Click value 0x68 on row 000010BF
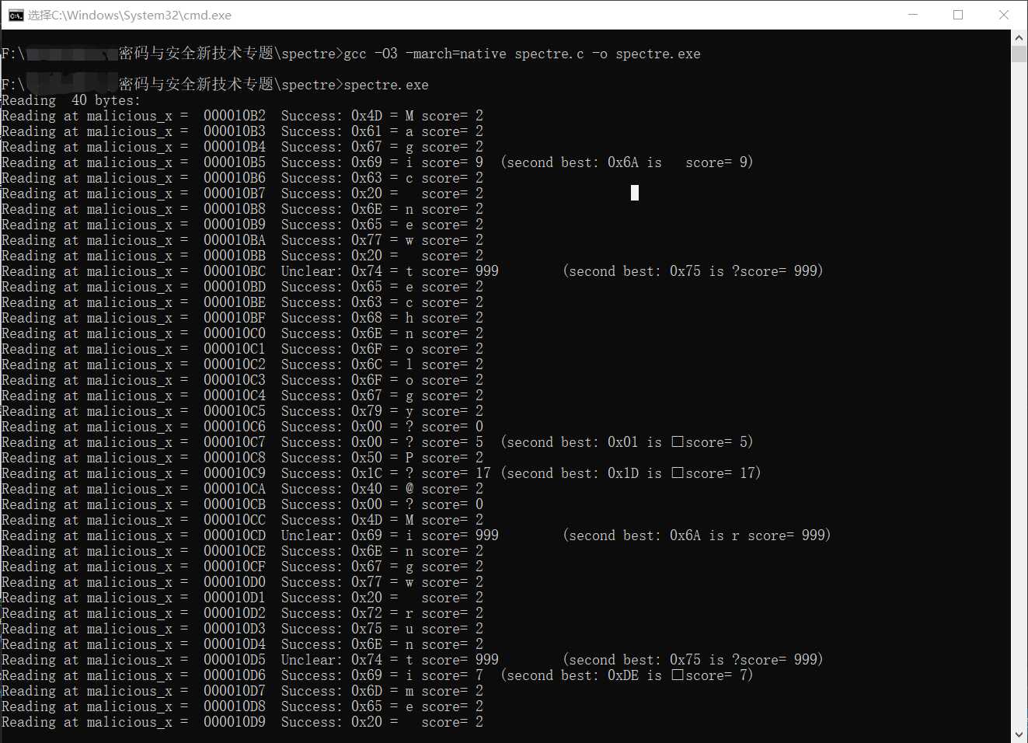This screenshot has width=1028, height=743. 367,318
